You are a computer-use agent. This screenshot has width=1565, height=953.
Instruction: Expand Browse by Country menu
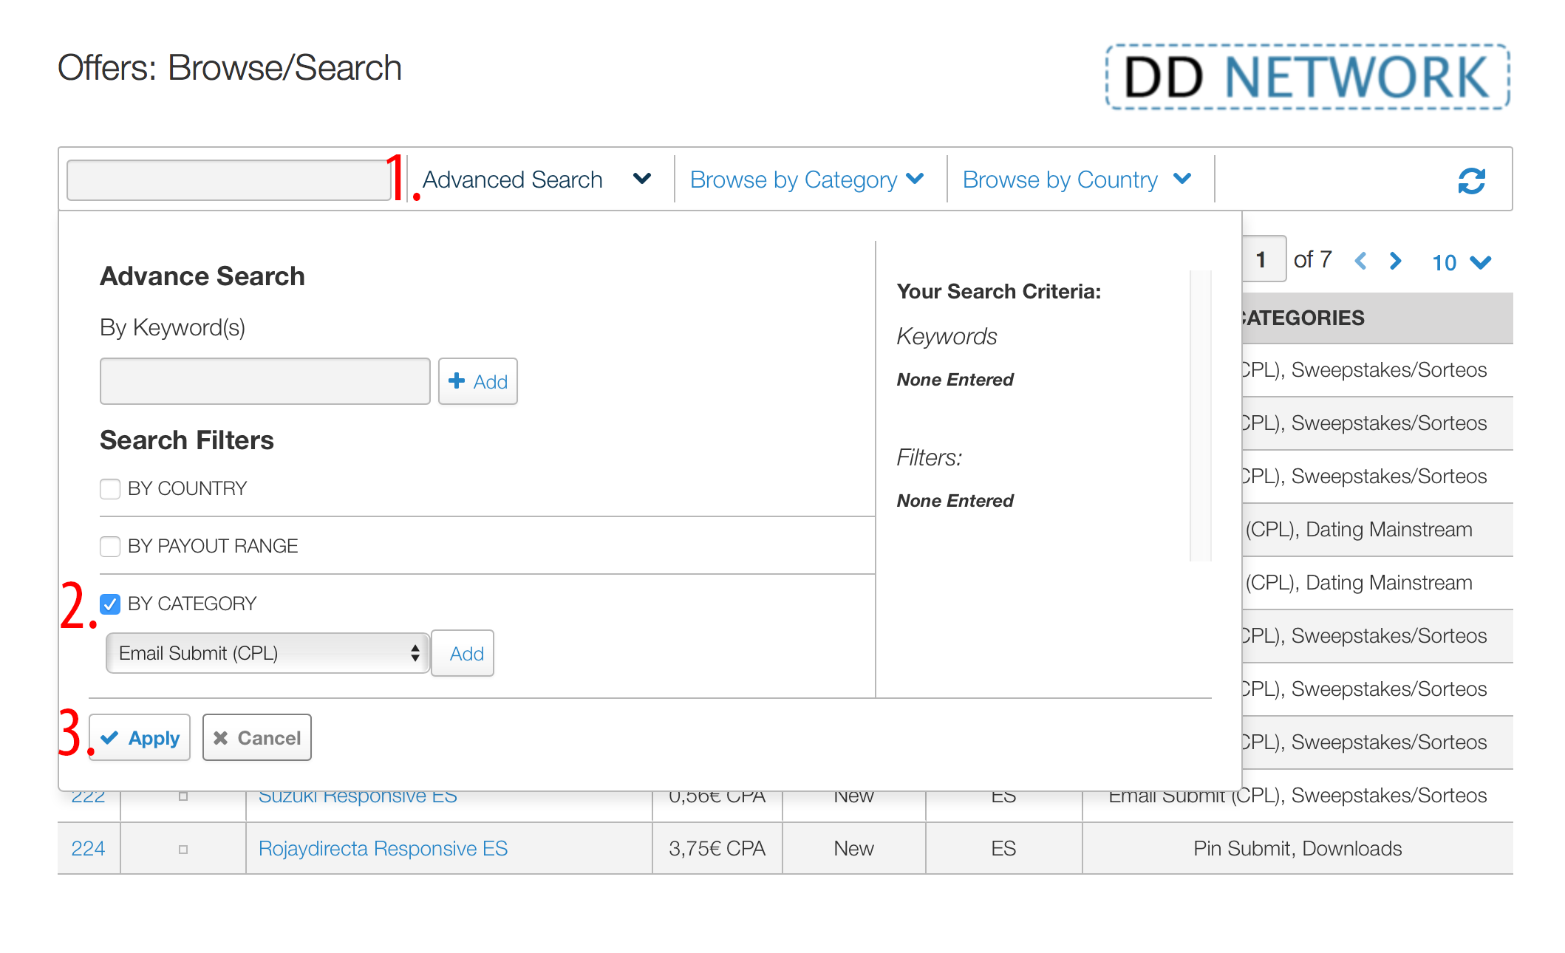point(1077,180)
